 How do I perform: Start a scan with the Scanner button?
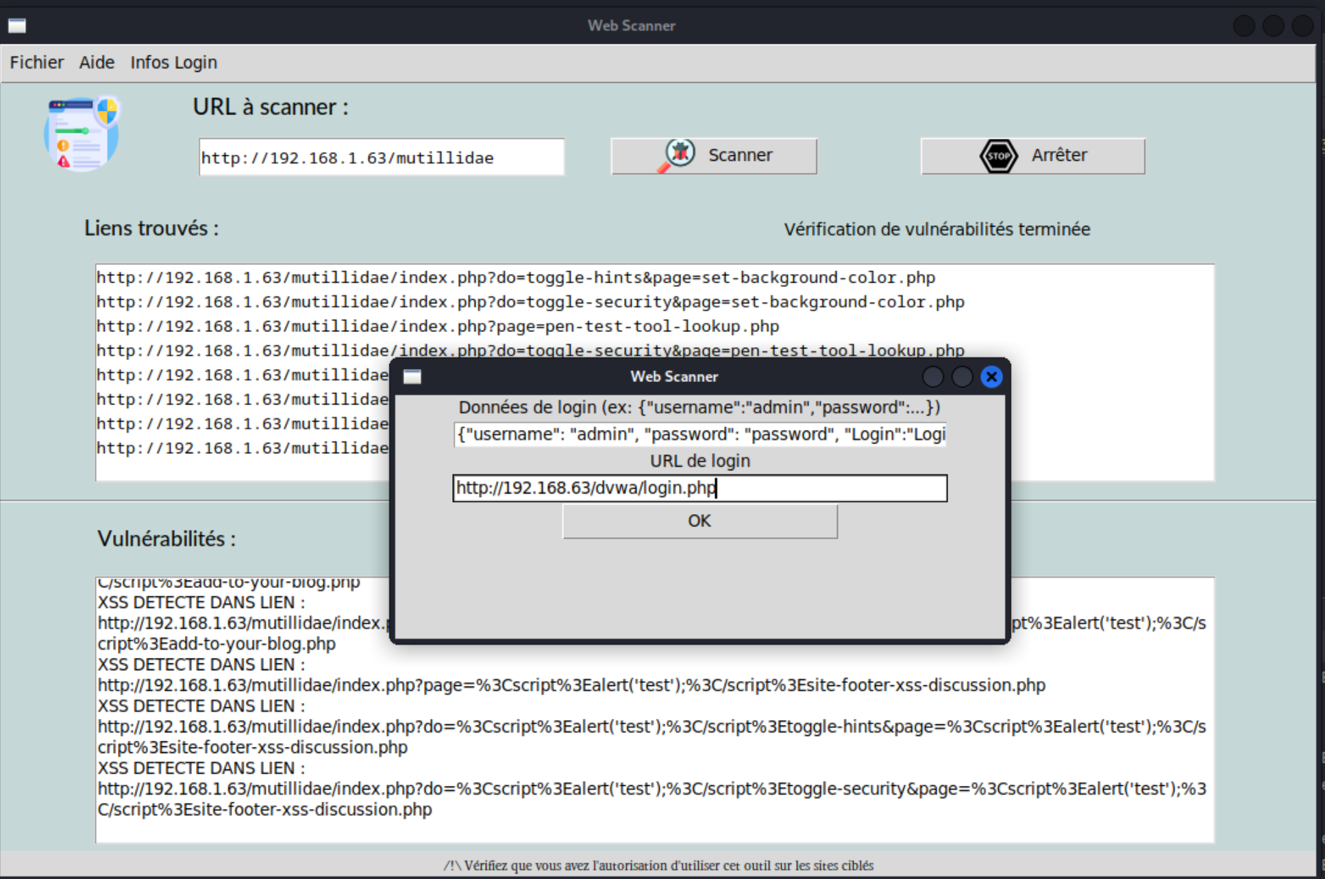coord(713,155)
